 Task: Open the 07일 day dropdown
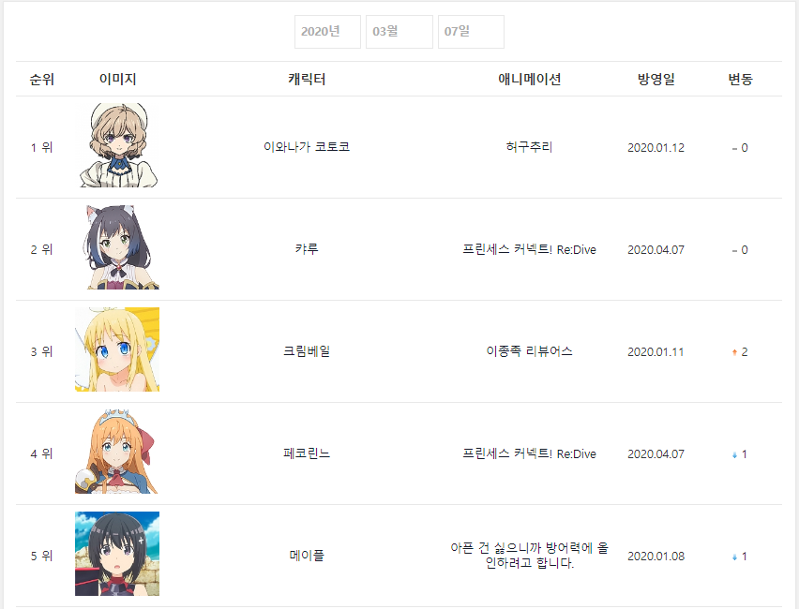click(x=471, y=32)
